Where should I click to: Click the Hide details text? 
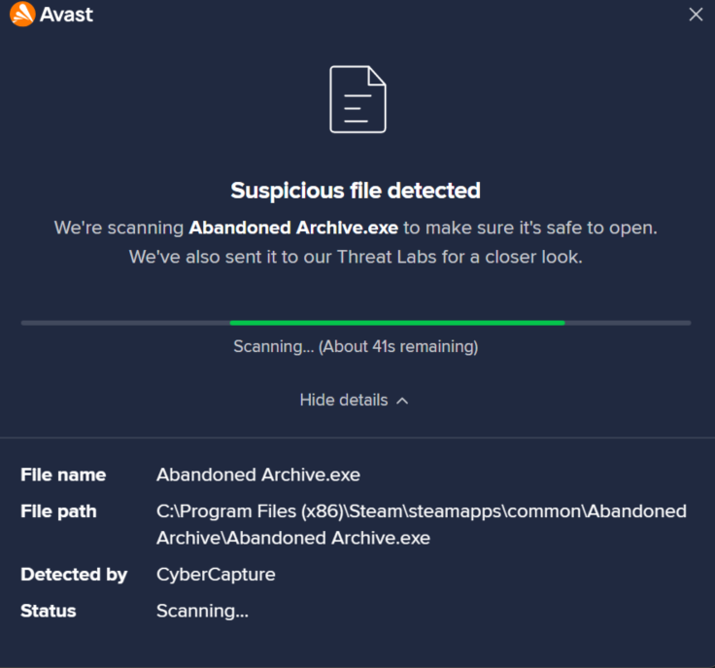click(x=344, y=400)
